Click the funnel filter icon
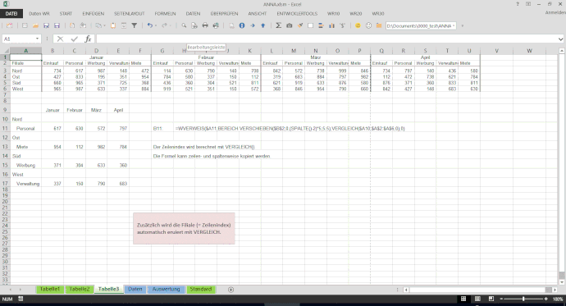Image resolution: width=566 pixels, height=306 pixels. click(135, 25)
